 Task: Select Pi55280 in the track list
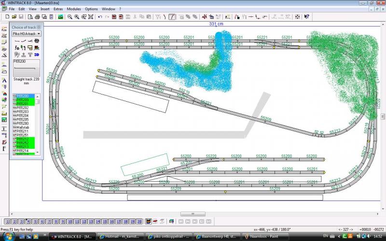[24, 123]
